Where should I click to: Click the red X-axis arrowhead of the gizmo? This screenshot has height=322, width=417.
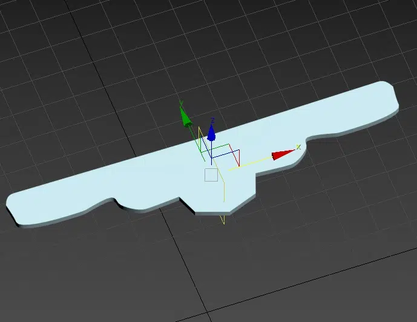click(x=279, y=156)
